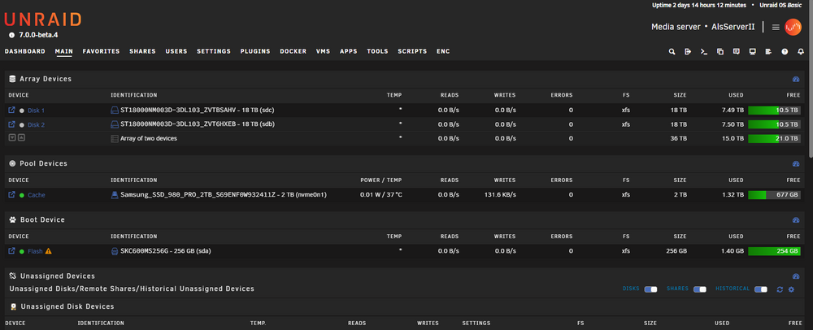
Task: Open the Unassigned Devices settings gear
Action: 791,289
